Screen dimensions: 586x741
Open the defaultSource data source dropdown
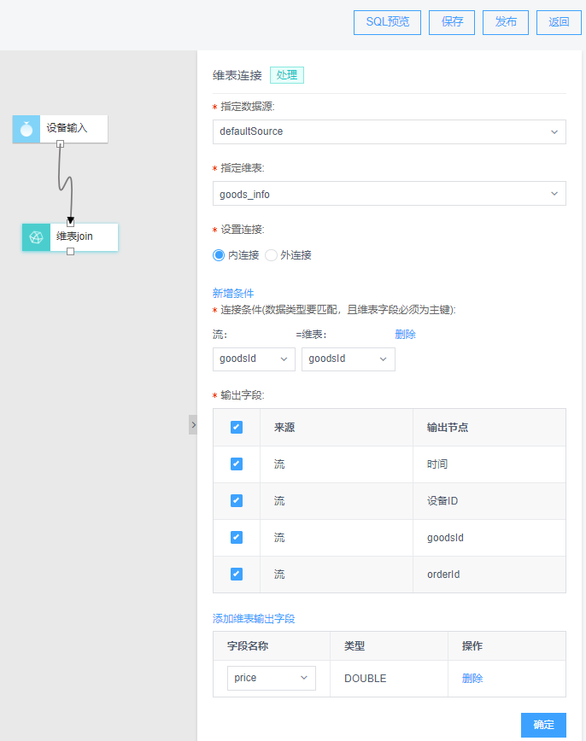click(390, 131)
